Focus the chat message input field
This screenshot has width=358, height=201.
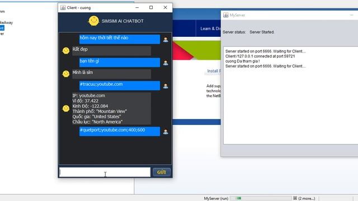(x=105, y=172)
